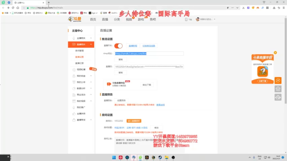Click the orange camera icon in companion card
The image size is (287, 161).
point(109,84)
